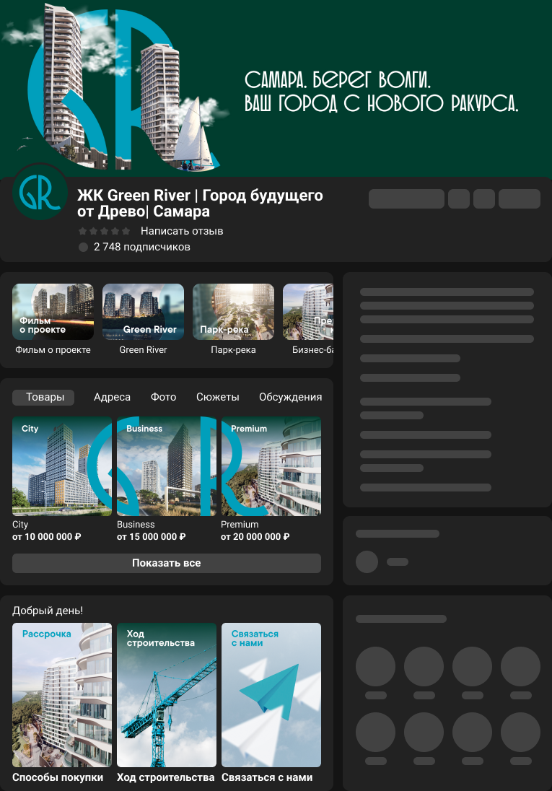This screenshot has height=791, width=552.
Task: Click the "Парк-река" story caption
Action: (233, 349)
